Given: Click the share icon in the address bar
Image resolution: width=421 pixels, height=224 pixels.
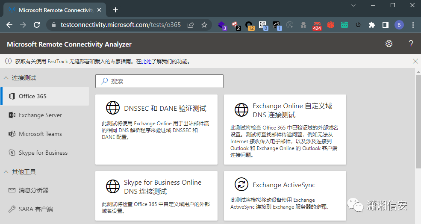Looking at the screenshot, I should [x=191, y=25].
